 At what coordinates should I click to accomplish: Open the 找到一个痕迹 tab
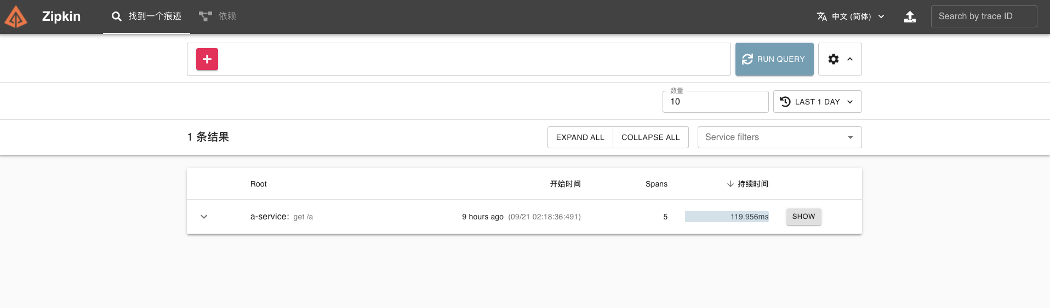[x=146, y=16]
